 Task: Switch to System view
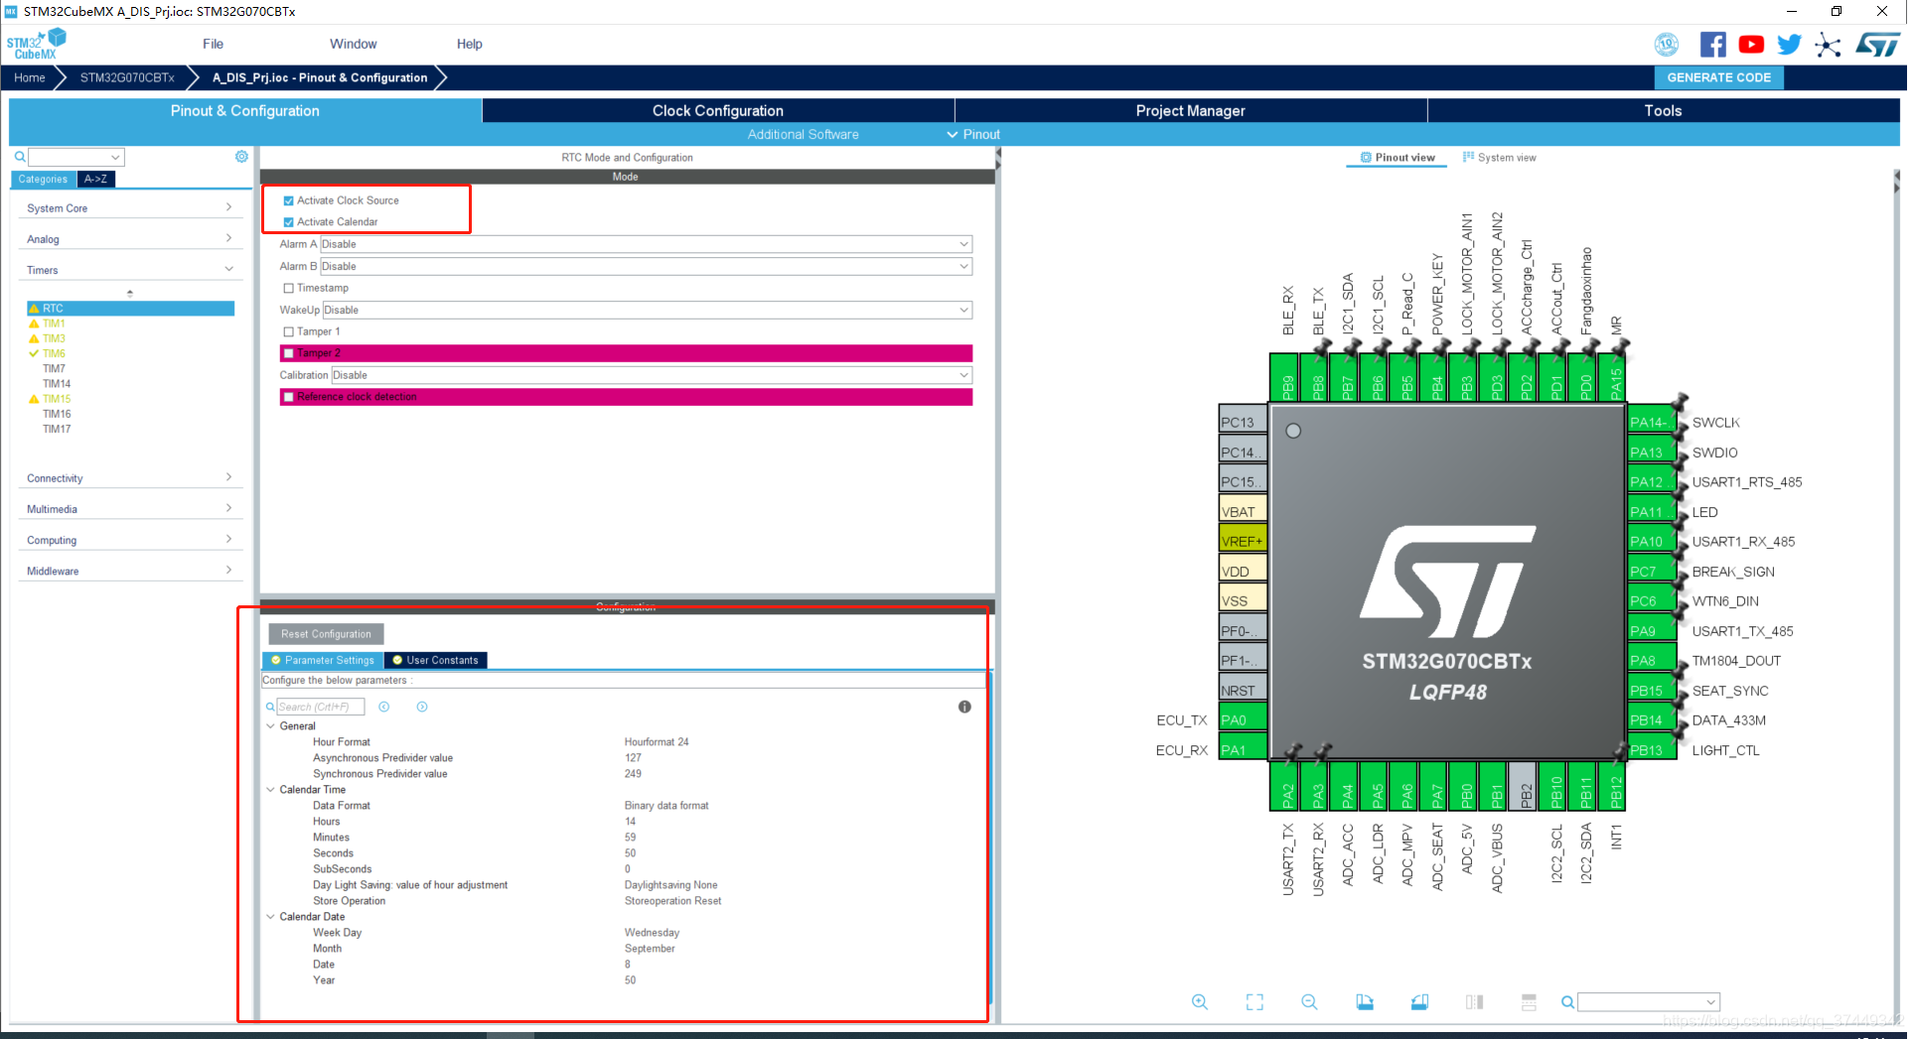pyautogui.click(x=1499, y=158)
